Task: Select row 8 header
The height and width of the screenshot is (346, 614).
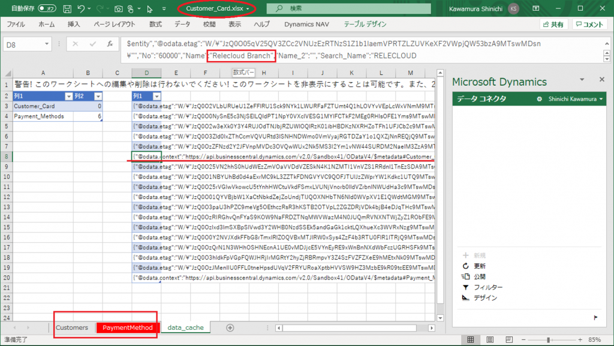Action: tap(7, 157)
